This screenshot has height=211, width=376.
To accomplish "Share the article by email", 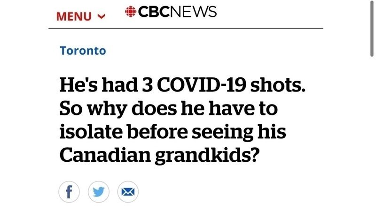I will coord(127,191).
